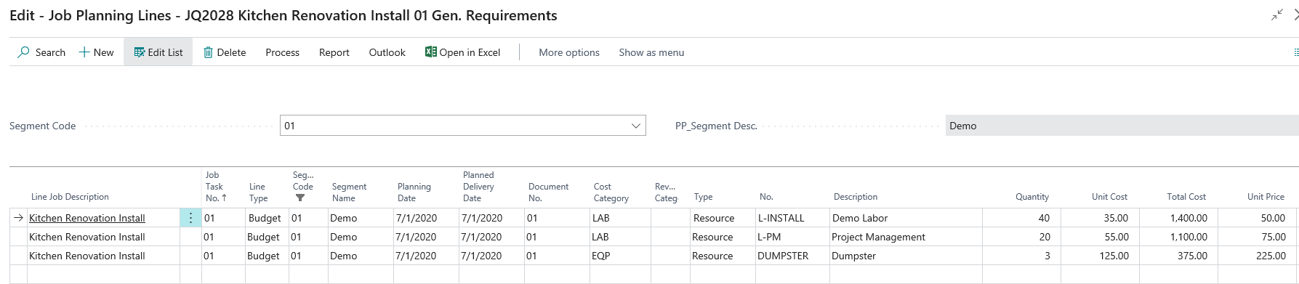Open the Process menu
Screen dimensions: 1299x284
(x=282, y=52)
